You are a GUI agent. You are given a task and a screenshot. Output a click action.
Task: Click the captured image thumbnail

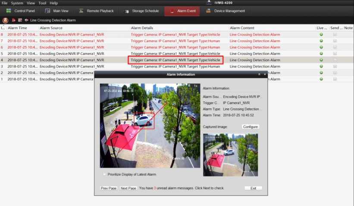pos(230,154)
